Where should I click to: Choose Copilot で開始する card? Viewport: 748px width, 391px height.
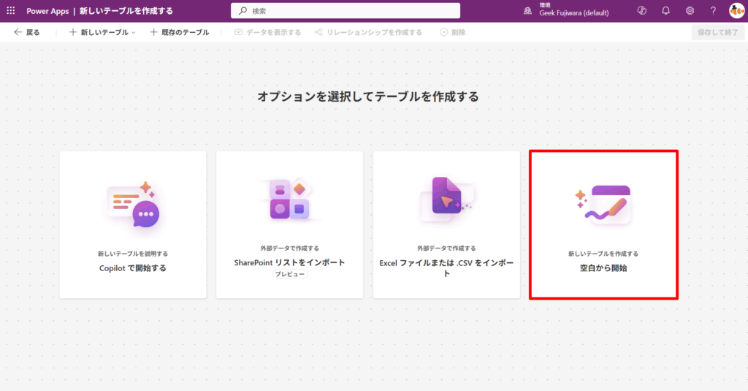(x=133, y=225)
